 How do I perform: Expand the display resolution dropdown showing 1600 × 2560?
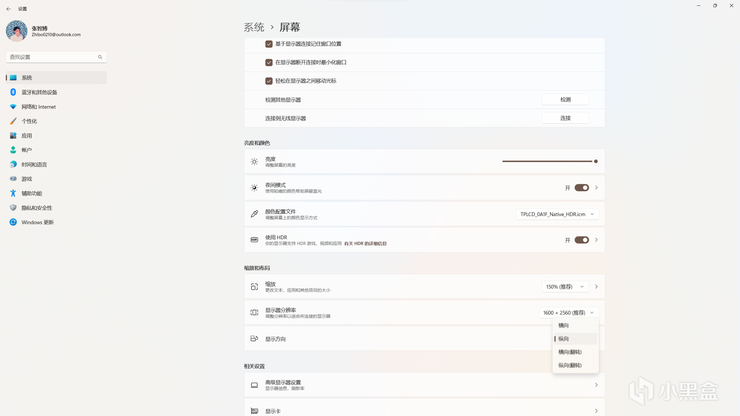click(x=568, y=313)
